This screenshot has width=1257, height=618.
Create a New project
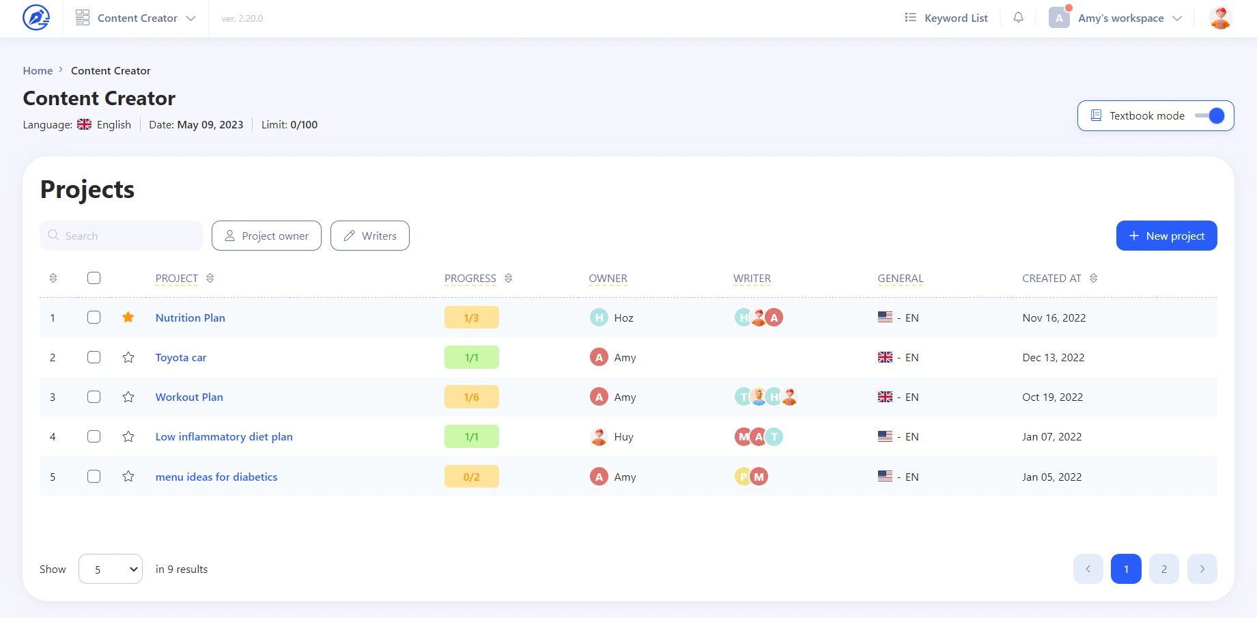[1166, 236]
